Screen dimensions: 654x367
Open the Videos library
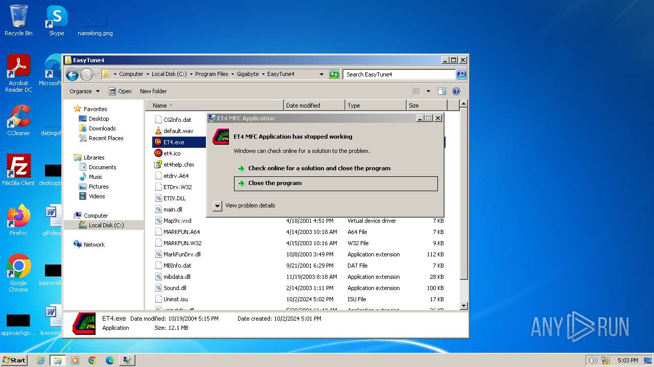[x=92, y=196]
